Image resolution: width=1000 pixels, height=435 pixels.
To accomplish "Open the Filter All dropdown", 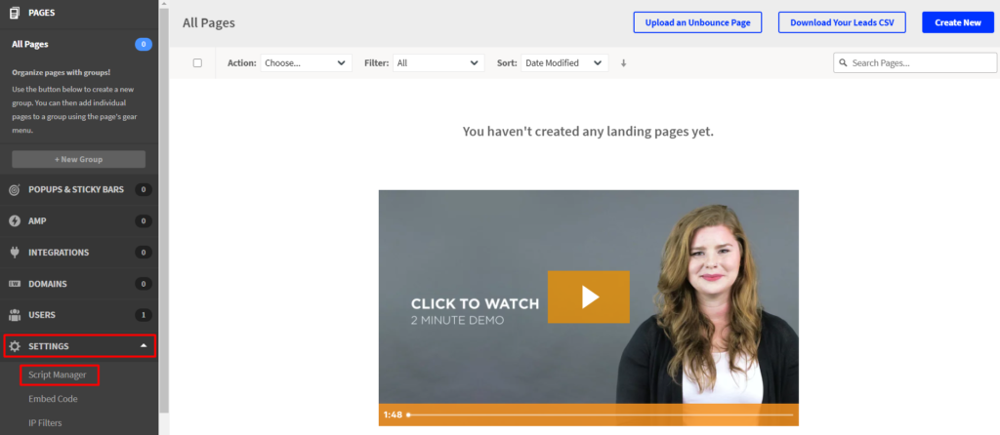I will tap(438, 63).
